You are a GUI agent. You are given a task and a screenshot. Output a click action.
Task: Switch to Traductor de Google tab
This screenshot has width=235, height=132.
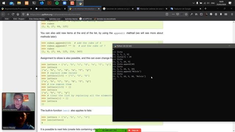pyautogui.click(x=184, y=9)
